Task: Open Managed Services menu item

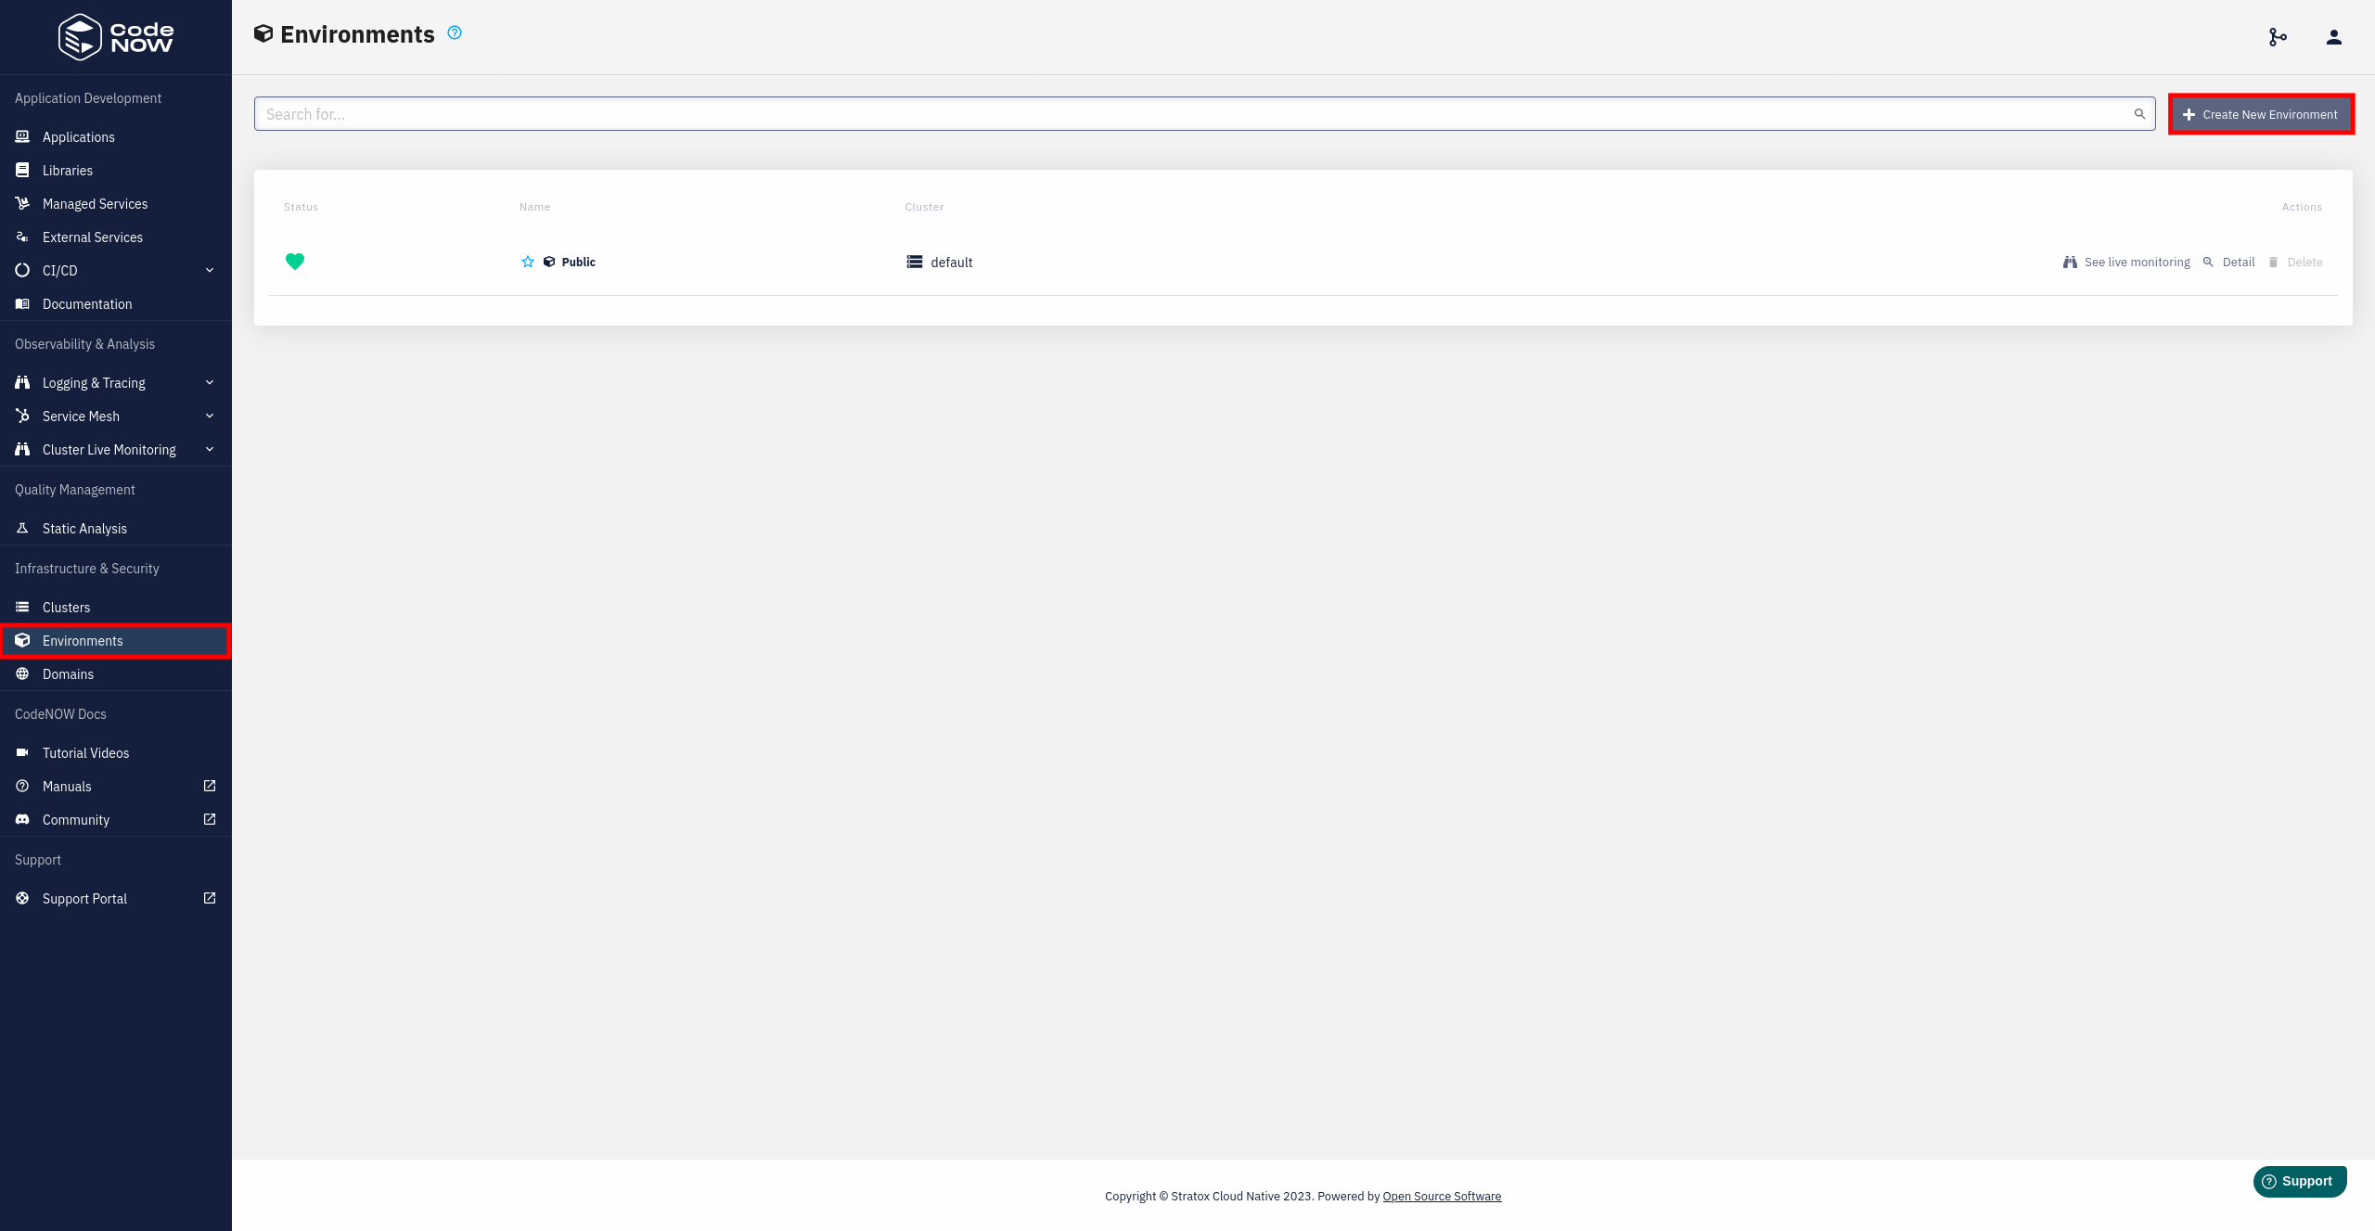Action: tap(116, 203)
